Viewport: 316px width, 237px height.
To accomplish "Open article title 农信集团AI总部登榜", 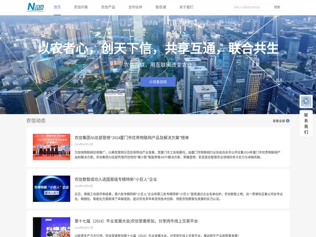I will pyautogui.click(x=132, y=138).
